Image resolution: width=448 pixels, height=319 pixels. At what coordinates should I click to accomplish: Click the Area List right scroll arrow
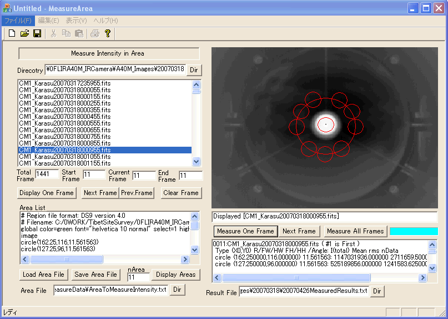click(185, 260)
